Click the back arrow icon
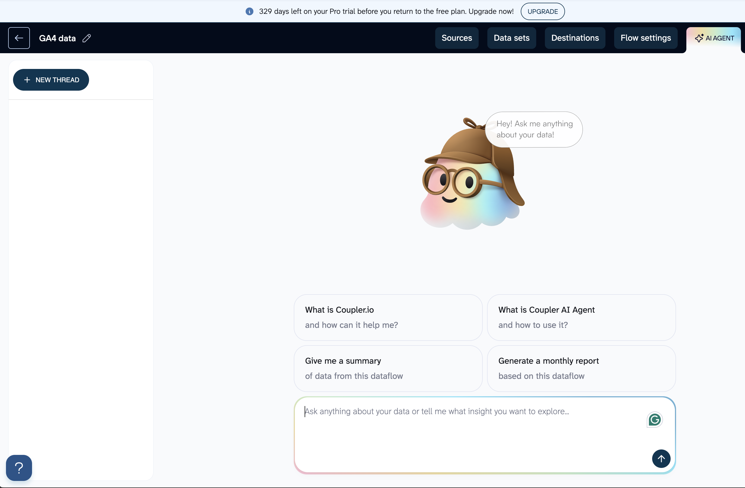Image resolution: width=745 pixels, height=488 pixels. coord(19,38)
